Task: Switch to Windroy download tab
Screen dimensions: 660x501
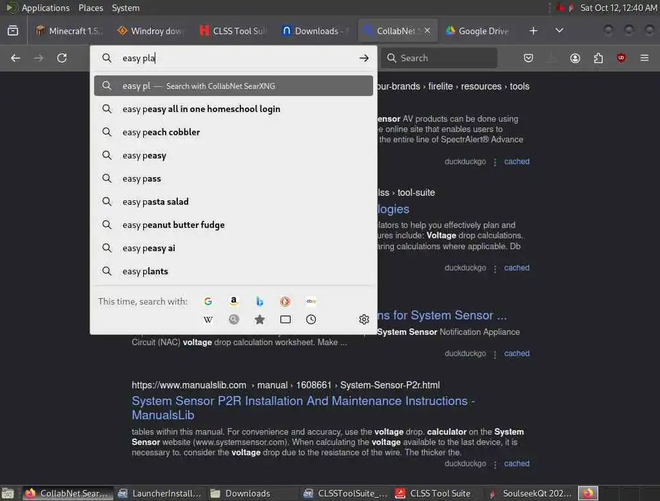Action: click(x=151, y=31)
